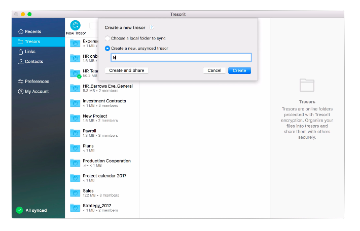Click the 'Create a new tresor' heading
360x231 pixels.
pos(125,27)
